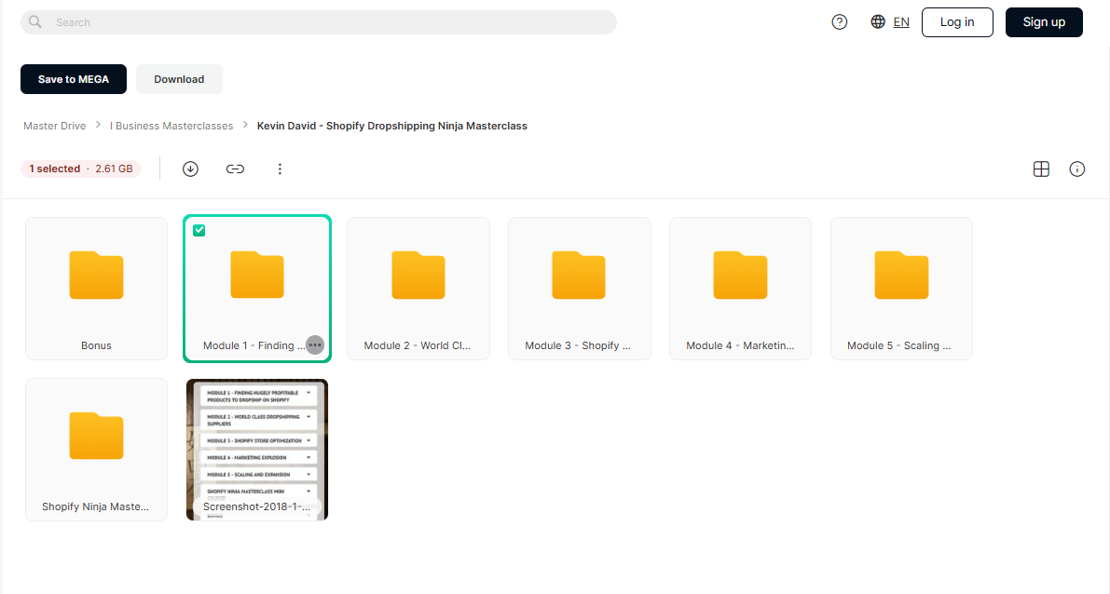Uncheck the Module 1 folder checkbox
Image resolution: width=1110 pixels, height=594 pixels.
[x=199, y=231]
